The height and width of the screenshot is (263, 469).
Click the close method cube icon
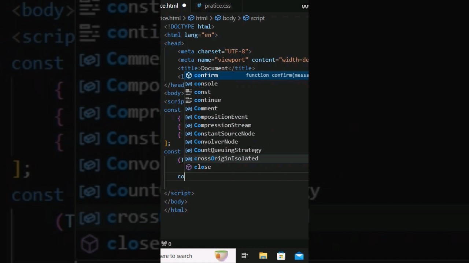(x=189, y=167)
